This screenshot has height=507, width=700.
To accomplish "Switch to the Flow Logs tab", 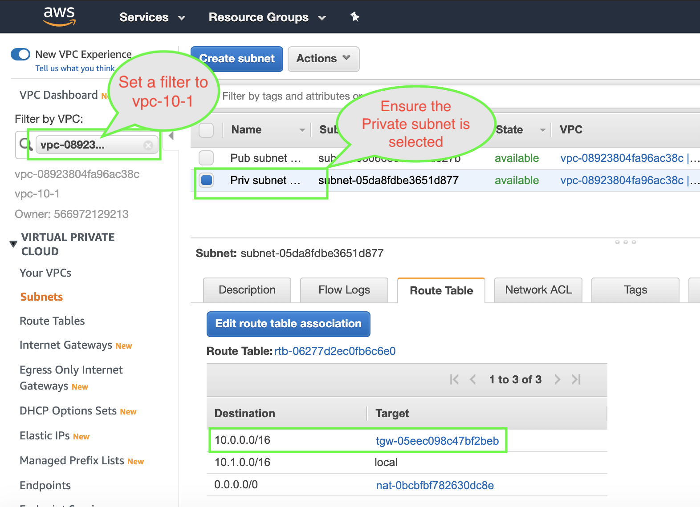I will [344, 290].
